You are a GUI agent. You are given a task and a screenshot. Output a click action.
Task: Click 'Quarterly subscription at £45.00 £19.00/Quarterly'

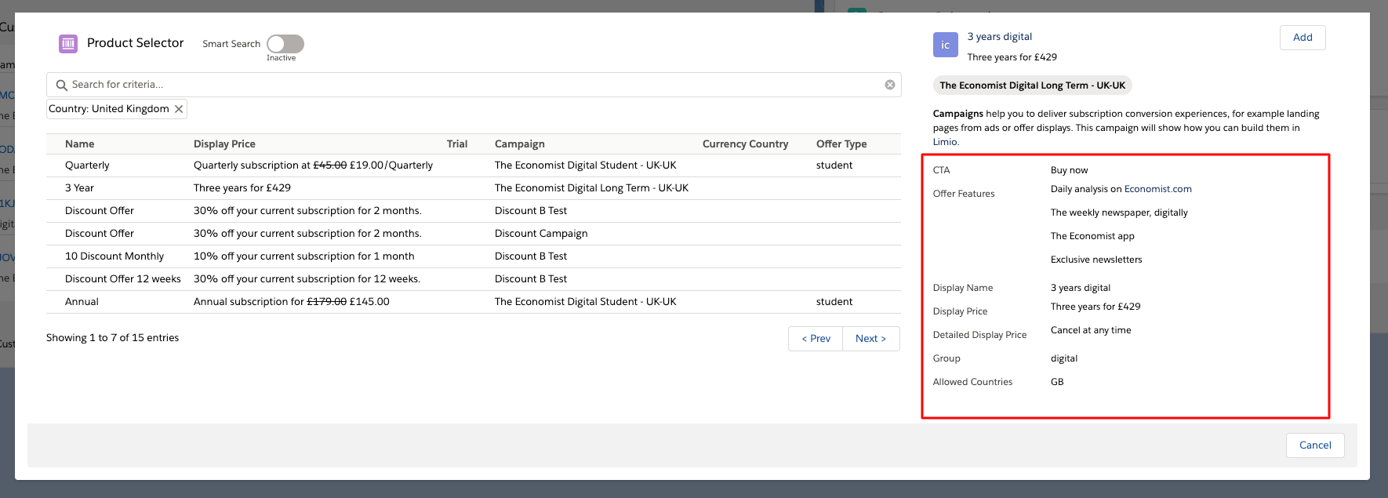[313, 165]
